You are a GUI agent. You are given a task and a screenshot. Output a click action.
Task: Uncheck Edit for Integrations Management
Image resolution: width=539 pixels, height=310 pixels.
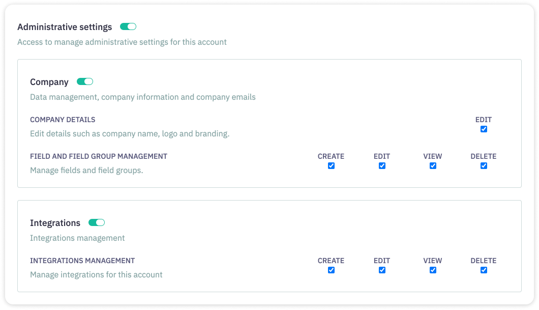tap(382, 270)
